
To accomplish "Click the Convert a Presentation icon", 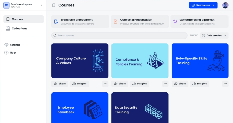I will [115, 21].
